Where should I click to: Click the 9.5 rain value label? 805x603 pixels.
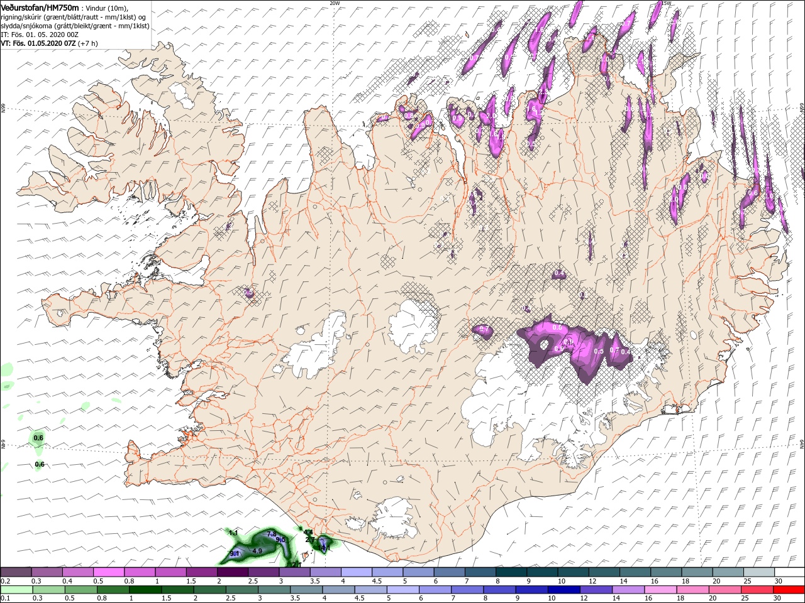[280, 540]
